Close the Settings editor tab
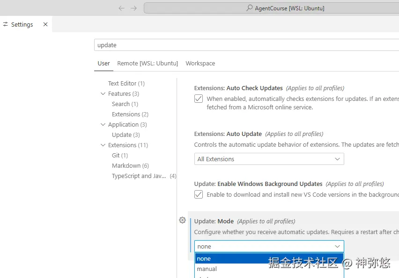Screen dimensions: 399x278 tap(45, 24)
